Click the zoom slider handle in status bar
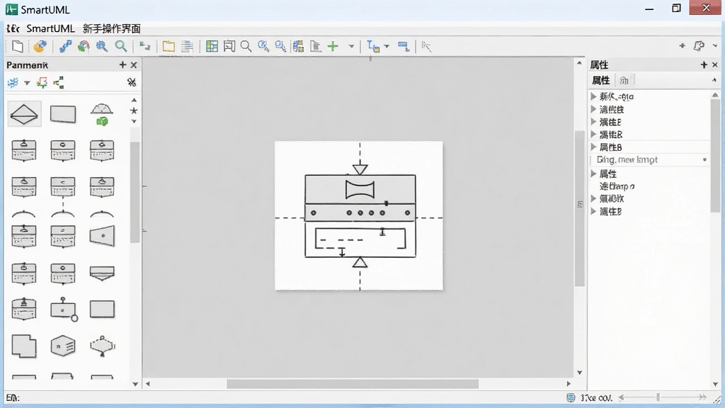 658,397
